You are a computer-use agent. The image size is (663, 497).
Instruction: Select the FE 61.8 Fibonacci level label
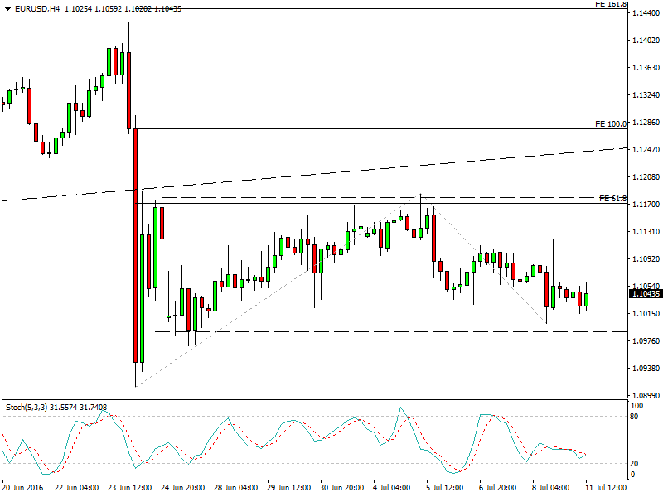[x=613, y=199]
